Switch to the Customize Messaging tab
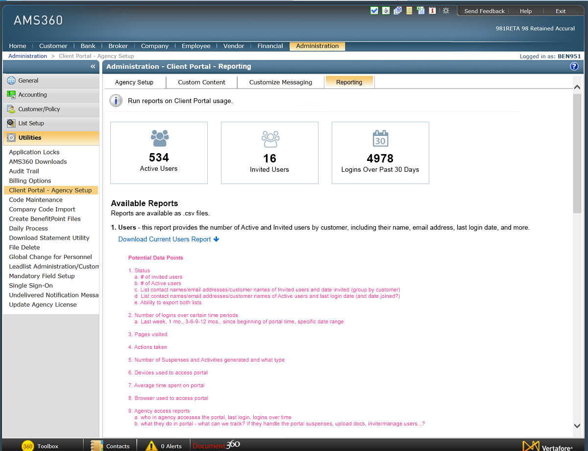 coord(281,82)
